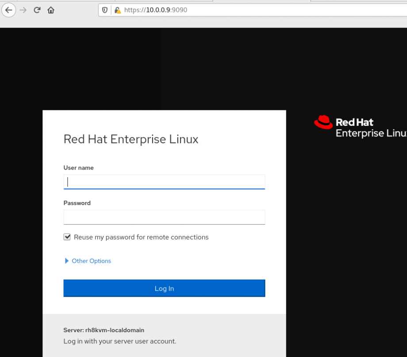
Task: Click the browser back navigation arrow
Action: point(9,10)
